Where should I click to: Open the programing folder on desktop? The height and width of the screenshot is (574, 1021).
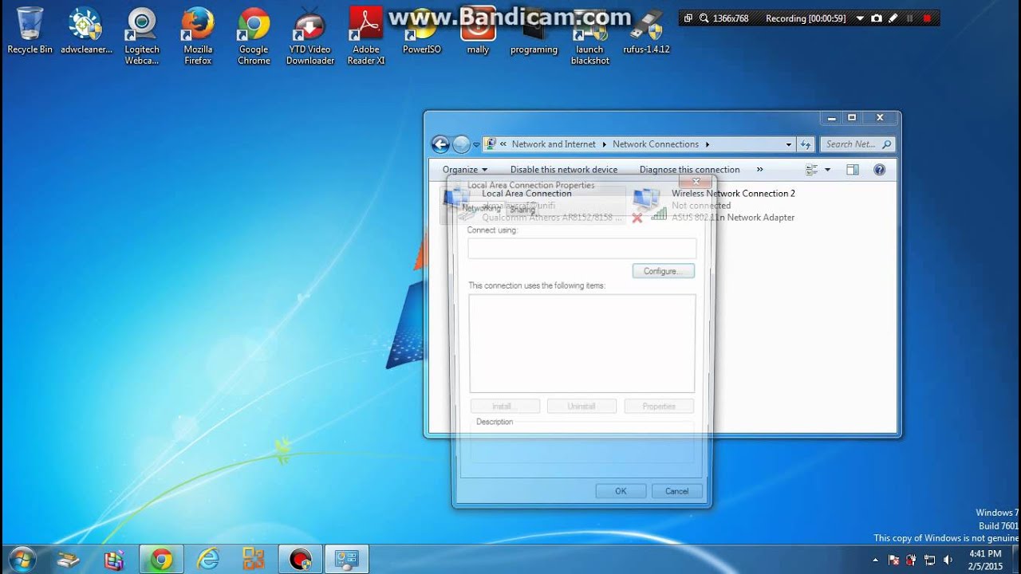pyautogui.click(x=534, y=32)
